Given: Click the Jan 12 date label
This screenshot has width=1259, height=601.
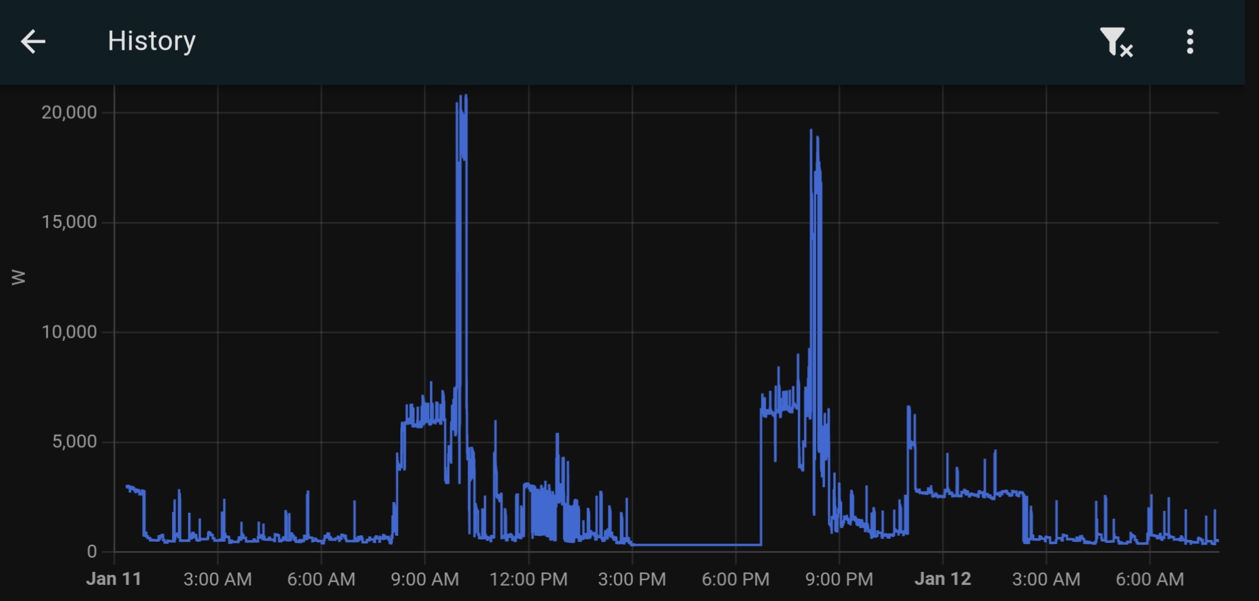Looking at the screenshot, I should tap(943, 579).
